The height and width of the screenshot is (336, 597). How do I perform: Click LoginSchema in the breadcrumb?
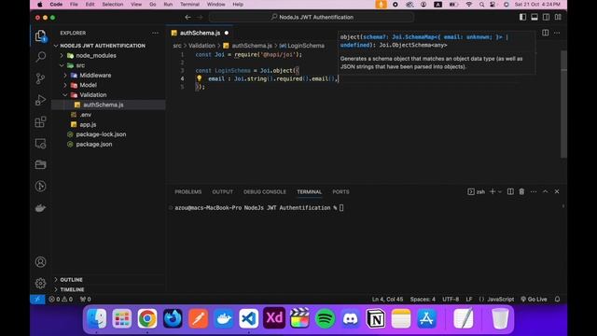[306, 46]
